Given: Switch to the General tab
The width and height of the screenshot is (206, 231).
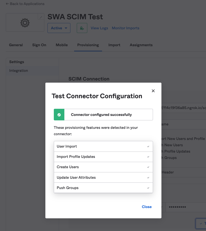Looking at the screenshot, I should (x=16, y=45).
